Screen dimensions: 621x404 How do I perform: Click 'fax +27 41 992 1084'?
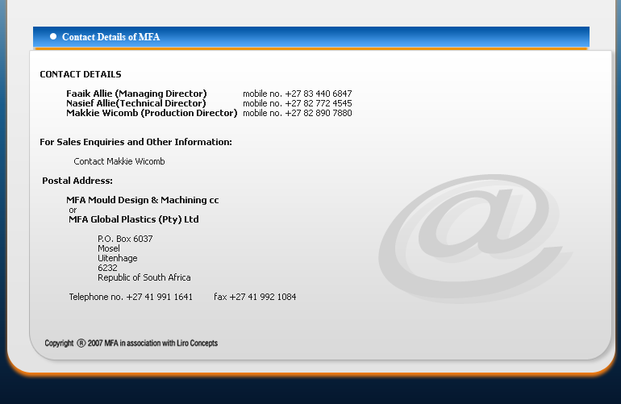(x=255, y=297)
